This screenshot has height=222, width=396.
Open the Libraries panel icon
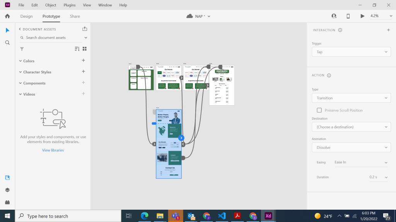tap(7, 178)
